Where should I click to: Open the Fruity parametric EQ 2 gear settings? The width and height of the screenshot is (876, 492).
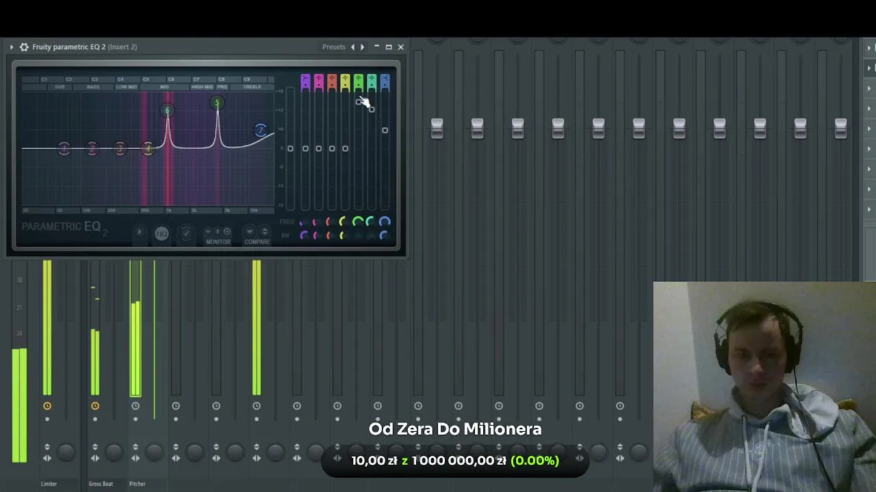tap(24, 46)
